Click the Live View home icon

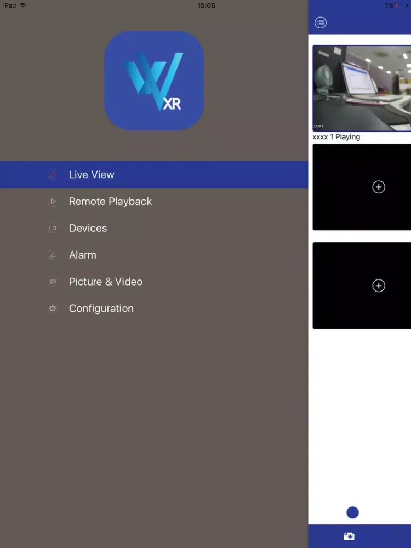53,175
